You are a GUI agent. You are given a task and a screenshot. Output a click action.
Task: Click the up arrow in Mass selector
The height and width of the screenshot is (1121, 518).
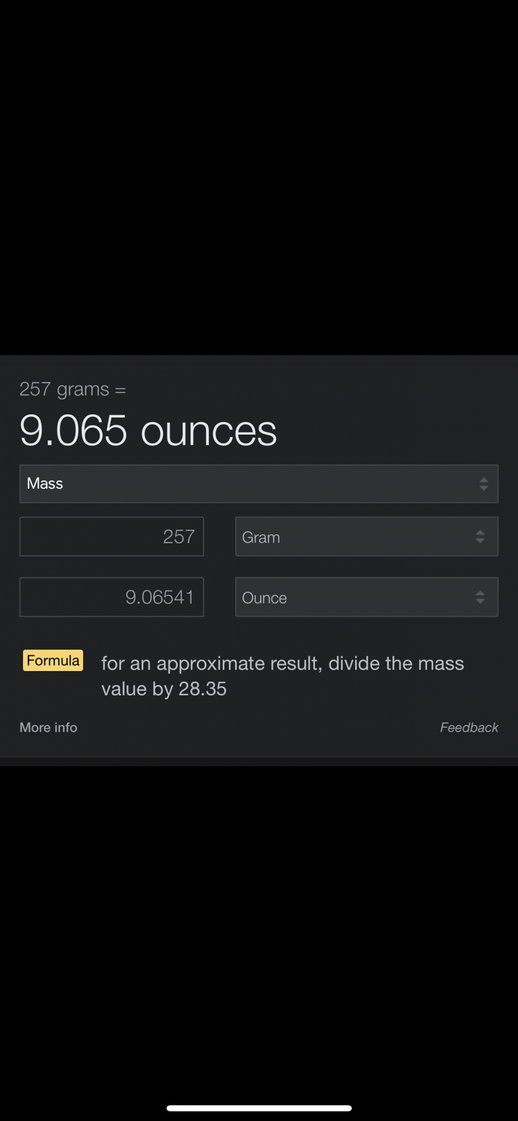tap(484, 479)
